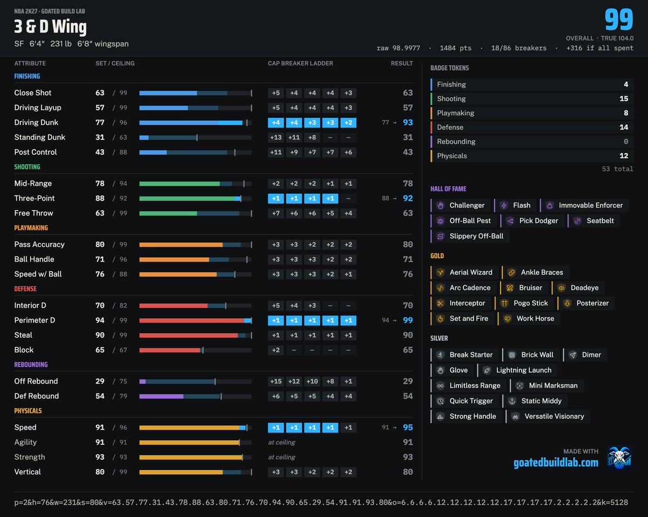
Task: Click the HALL OF FAME badge heading
Action: coord(448,189)
